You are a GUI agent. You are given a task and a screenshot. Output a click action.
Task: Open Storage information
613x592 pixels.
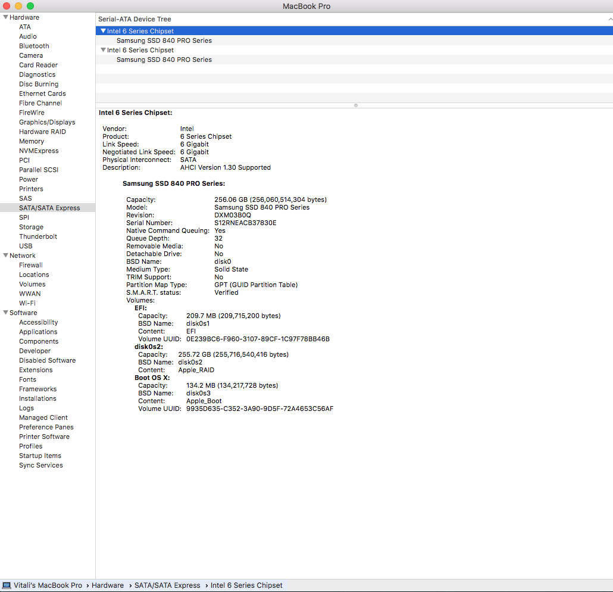[x=32, y=227]
